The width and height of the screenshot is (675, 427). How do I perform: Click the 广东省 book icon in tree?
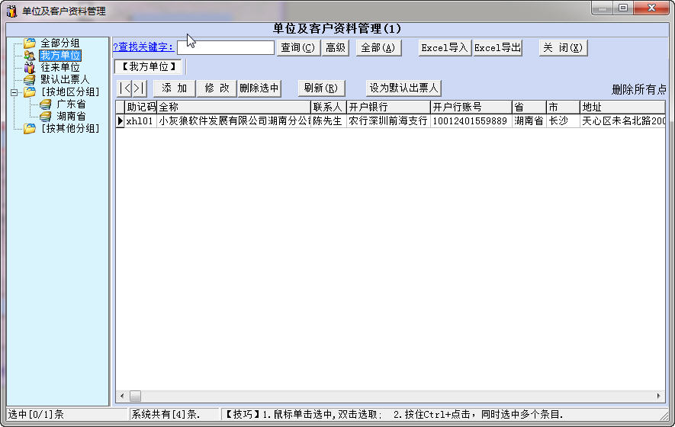46,104
